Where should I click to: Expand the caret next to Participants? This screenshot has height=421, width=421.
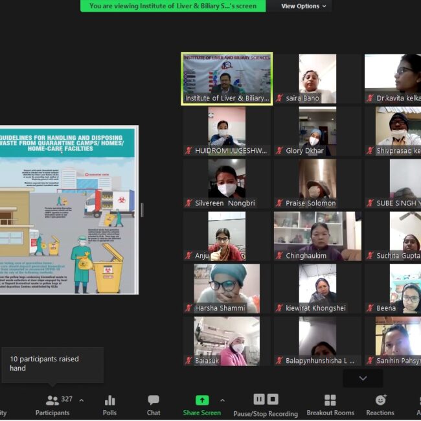tap(81, 400)
